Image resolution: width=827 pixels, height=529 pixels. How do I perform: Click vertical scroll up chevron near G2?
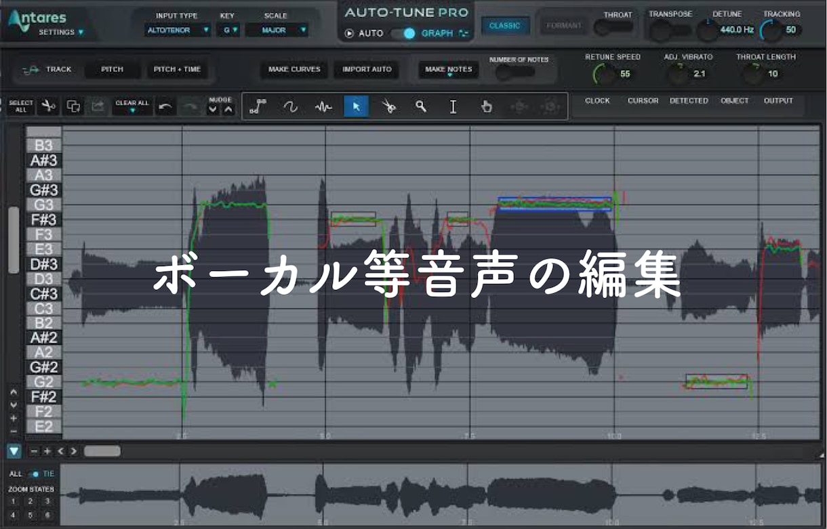(x=14, y=392)
